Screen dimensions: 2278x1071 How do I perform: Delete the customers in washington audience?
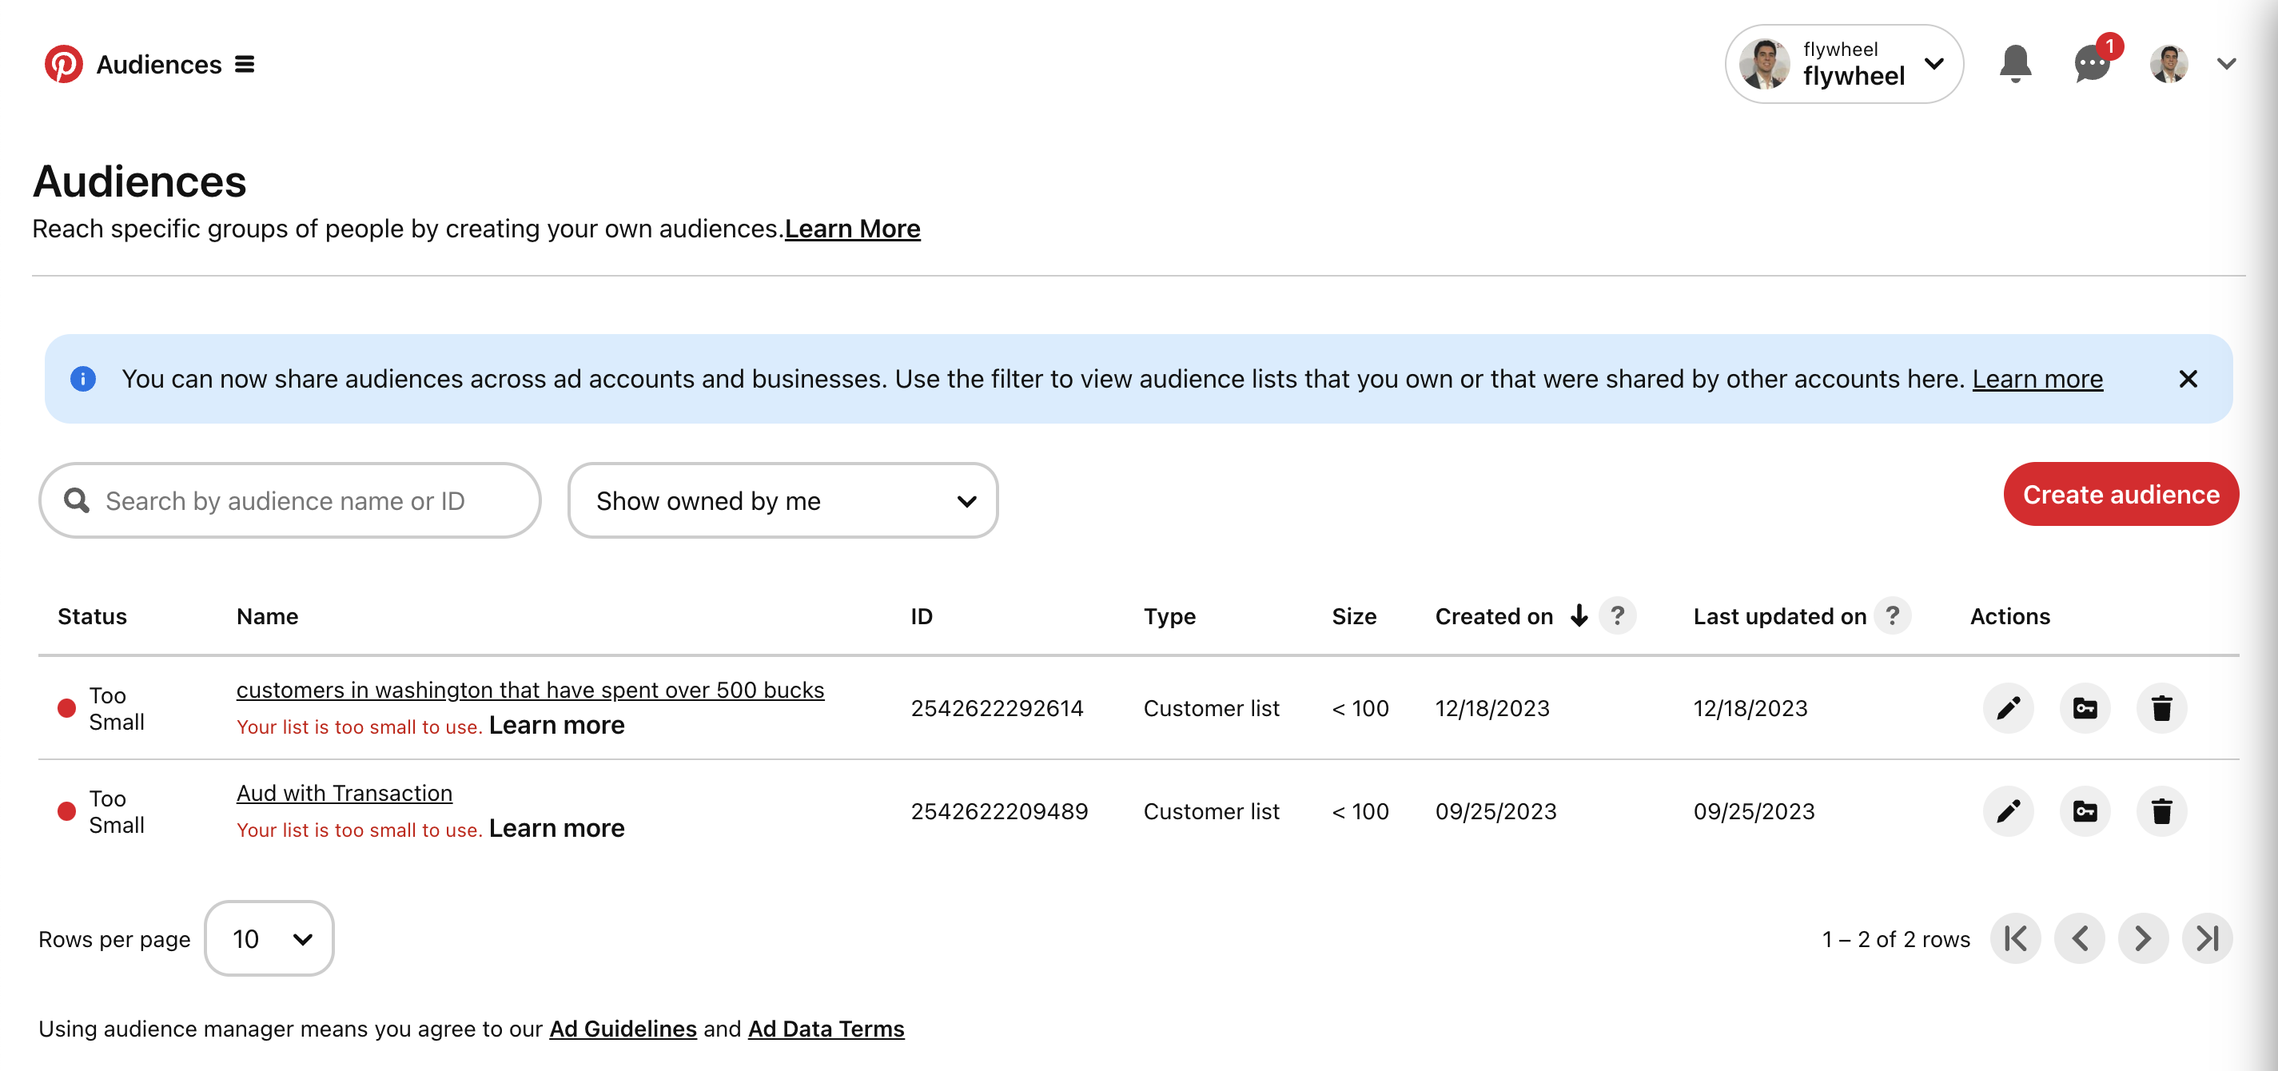[x=2161, y=708]
